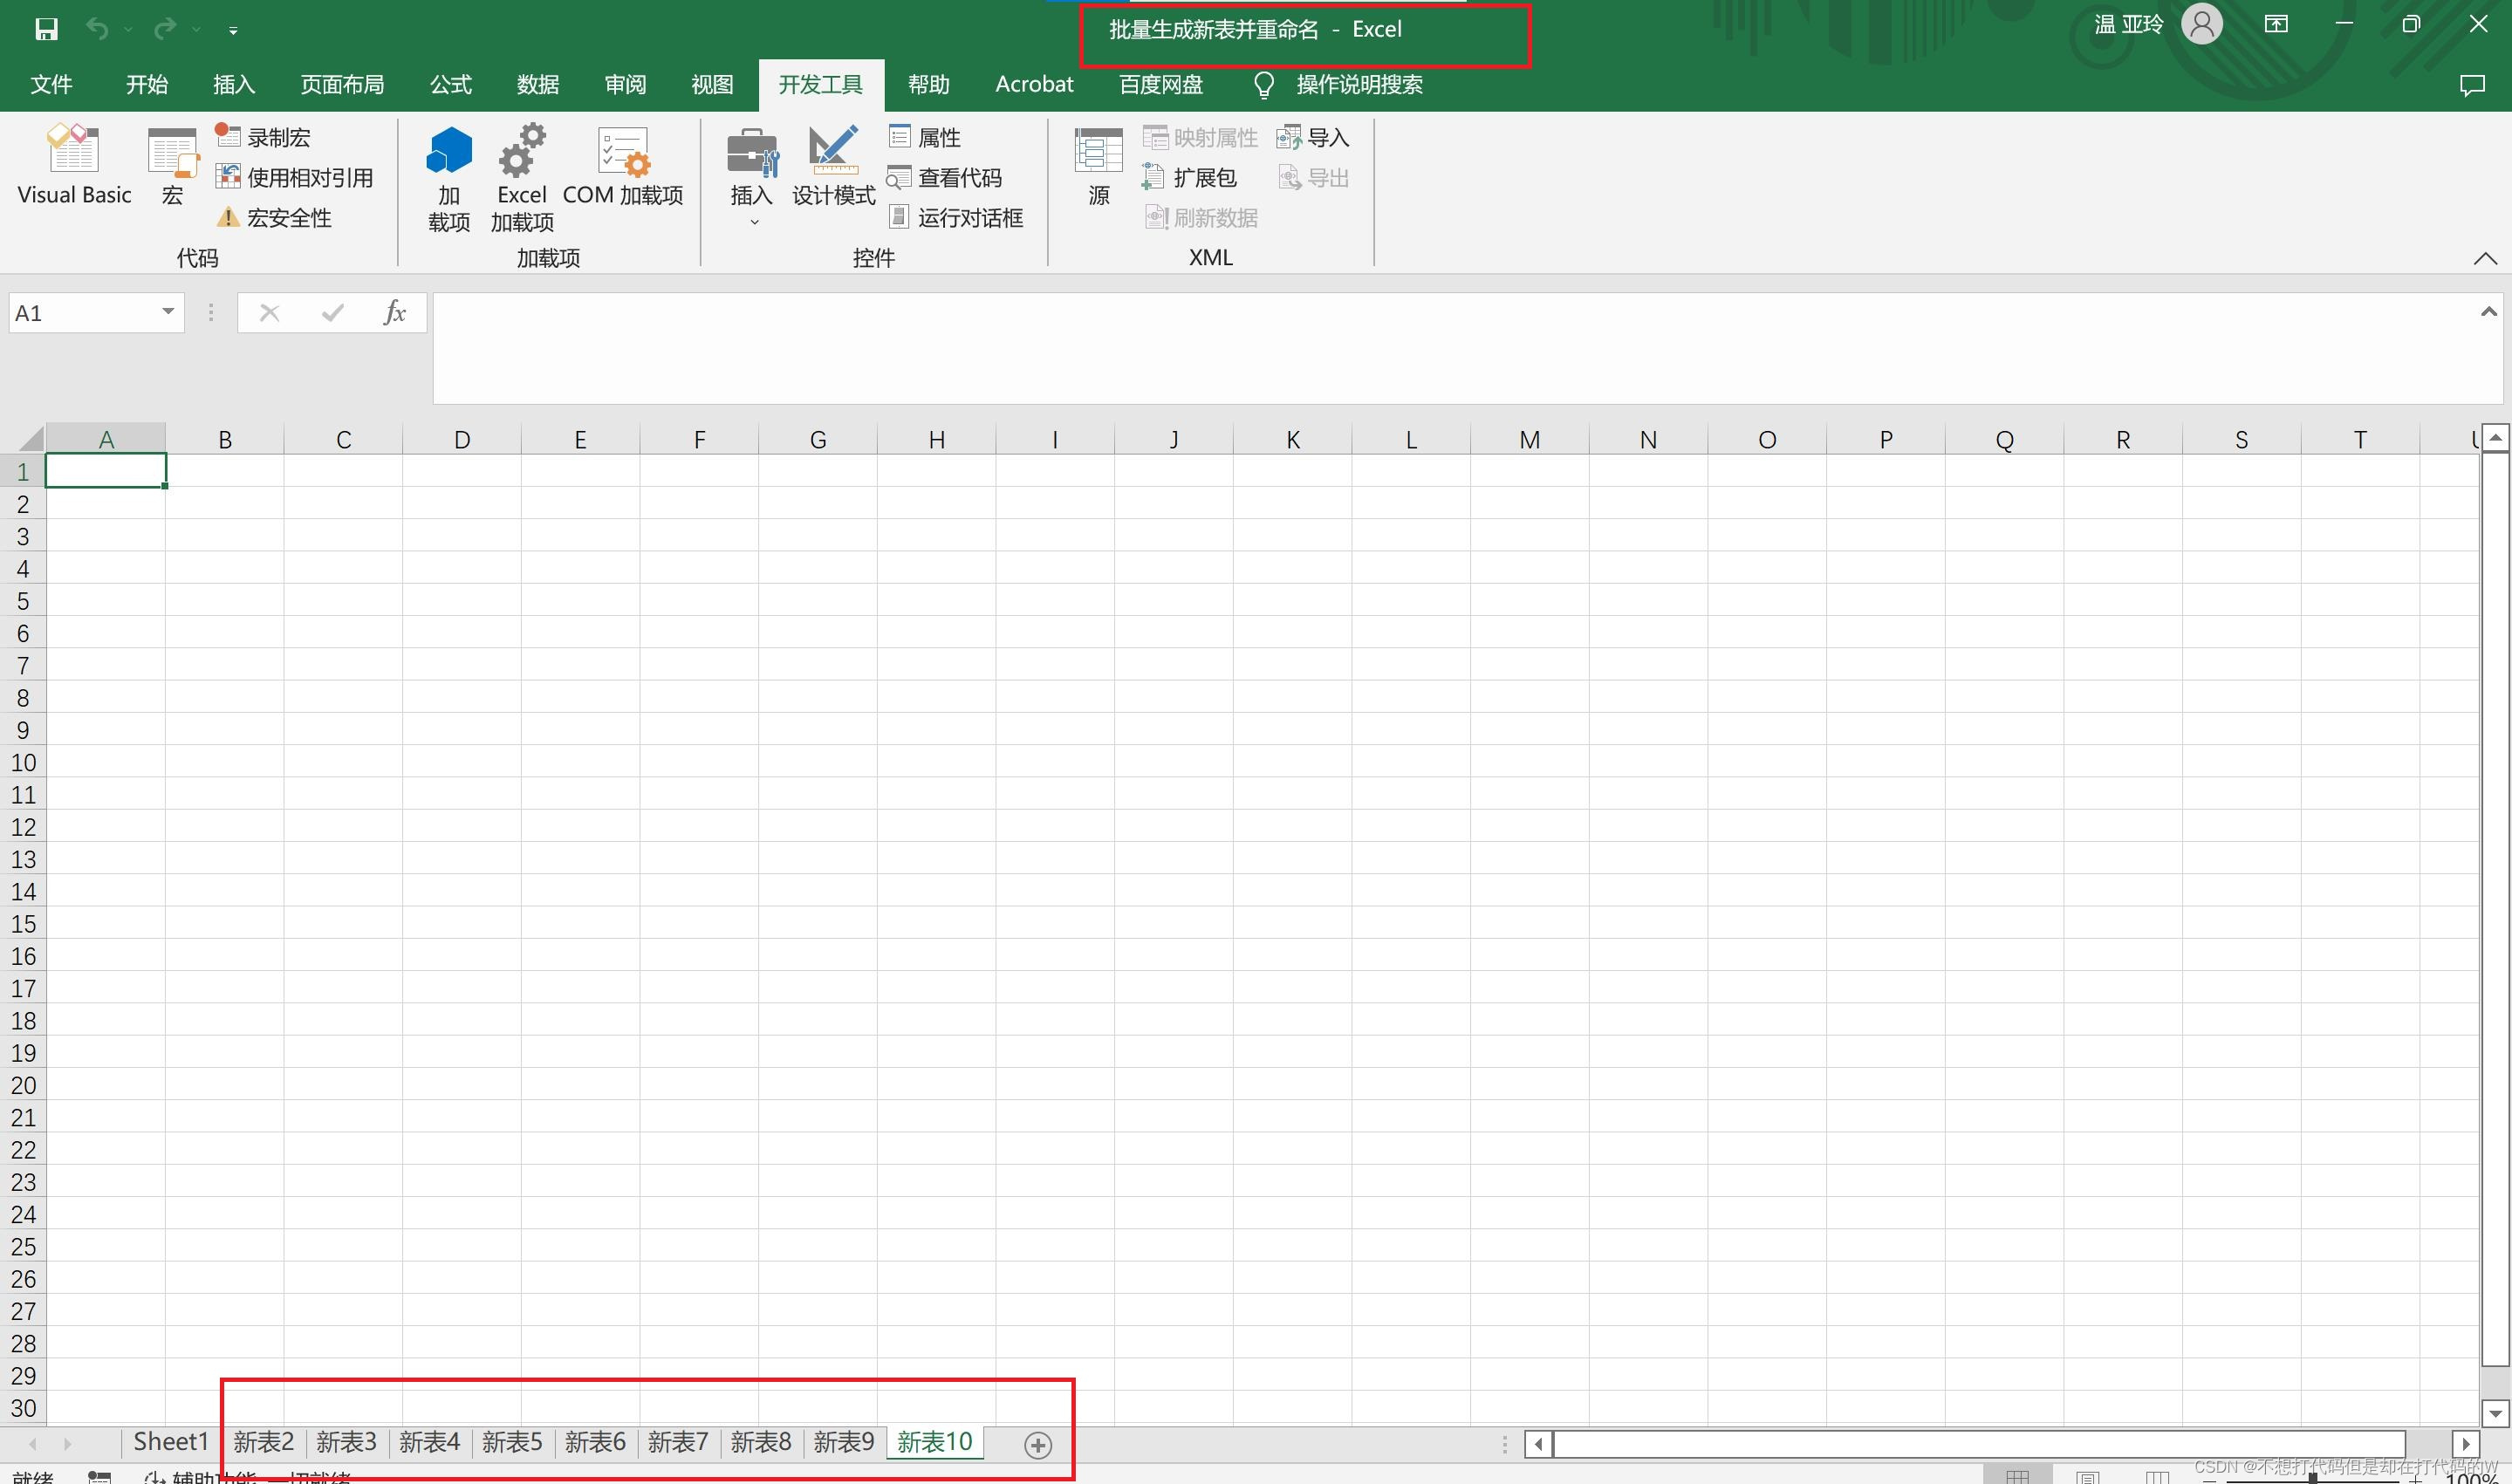
Task: Open the Visual Basic editor
Action: (74, 165)
